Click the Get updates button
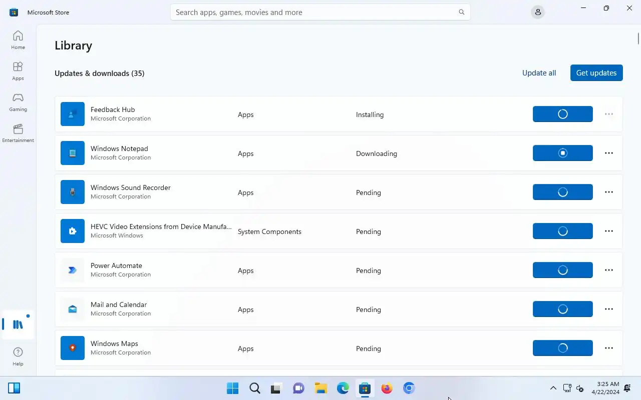The height and width of the screenshot is (400, 641). [x=596, y=73]
